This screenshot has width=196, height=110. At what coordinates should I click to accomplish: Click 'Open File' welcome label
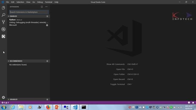pyautogui.click(x=120, y=69)
